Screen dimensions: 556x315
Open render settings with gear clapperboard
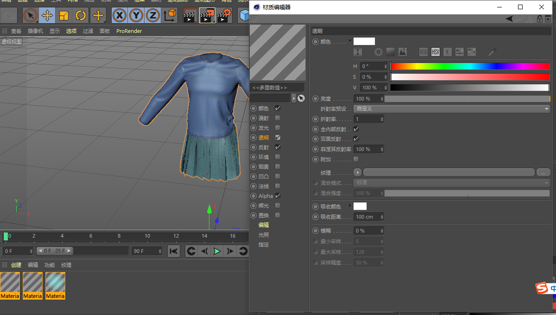click(224, 15)
